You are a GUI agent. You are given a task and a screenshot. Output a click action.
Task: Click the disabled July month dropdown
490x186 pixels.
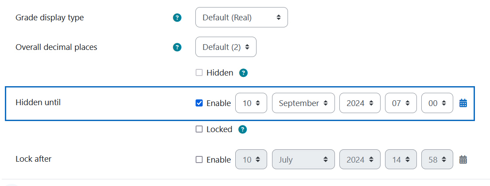303,159
